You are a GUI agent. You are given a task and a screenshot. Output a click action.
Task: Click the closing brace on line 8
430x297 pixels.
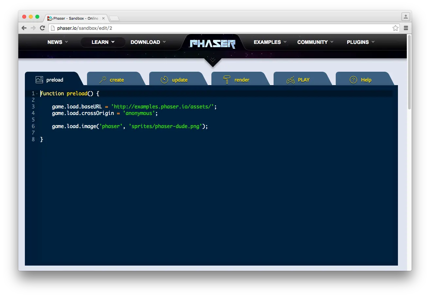(42, 139)
